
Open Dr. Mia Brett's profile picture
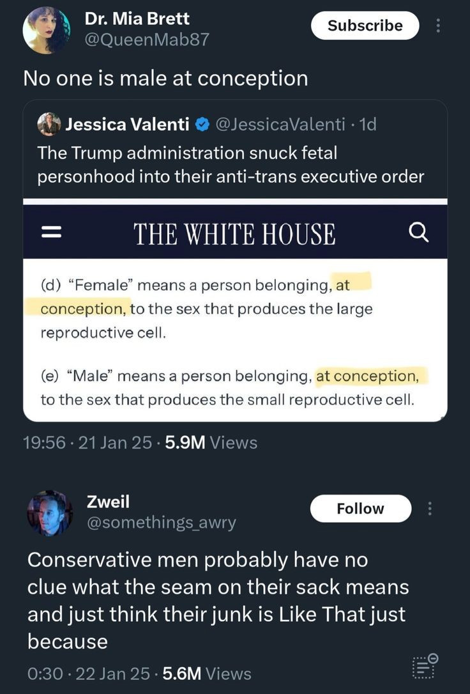47,30
